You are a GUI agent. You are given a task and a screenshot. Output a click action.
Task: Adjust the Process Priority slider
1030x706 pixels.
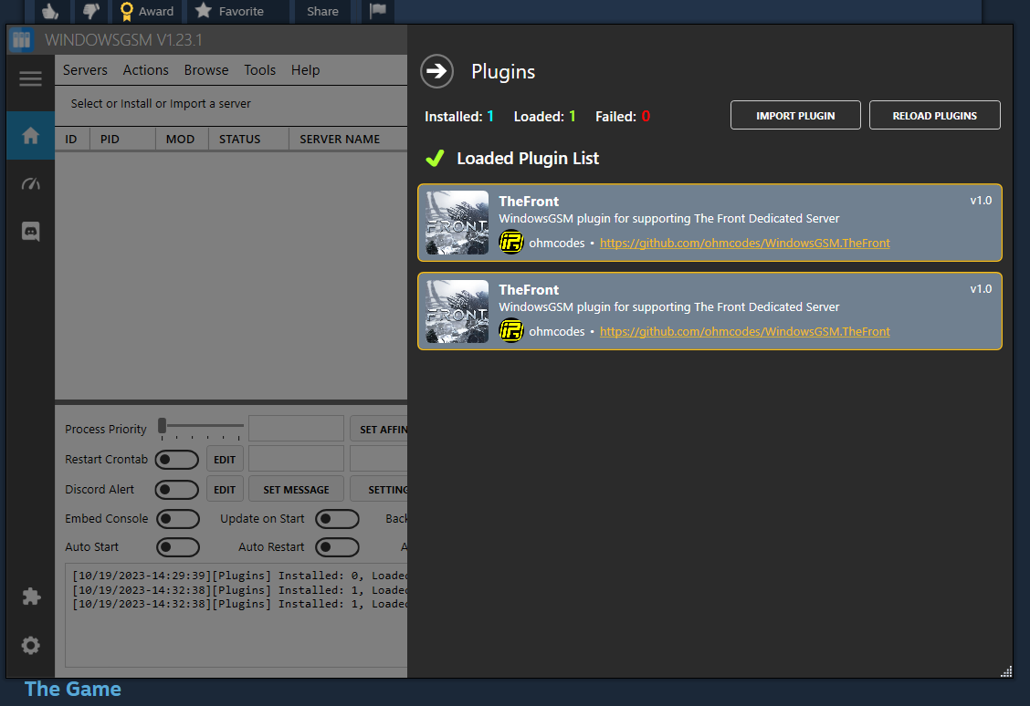pyautogui.click(x=164, y=426)
